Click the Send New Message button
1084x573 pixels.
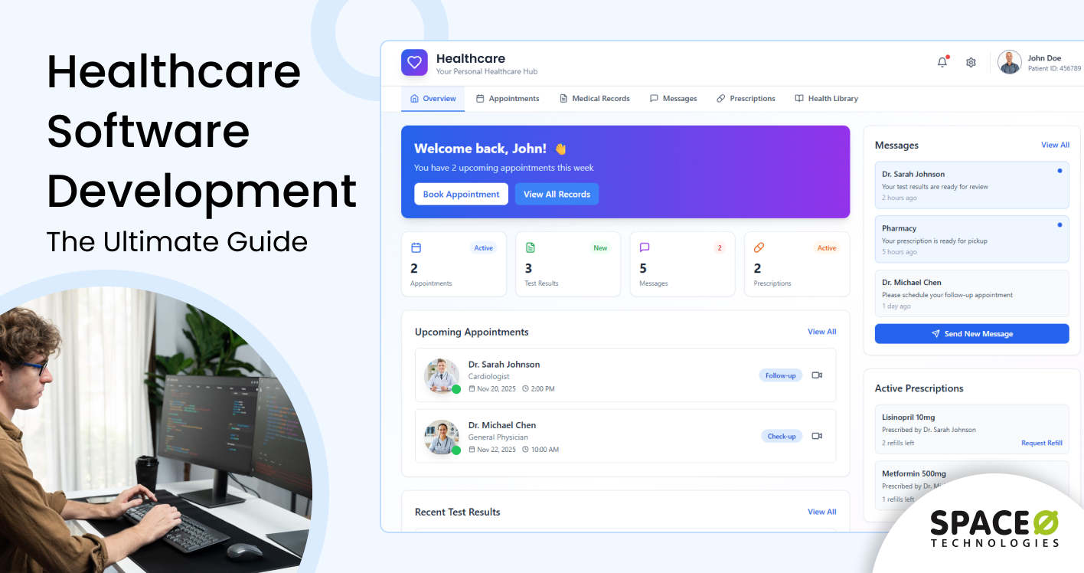[x=971, y=334]
